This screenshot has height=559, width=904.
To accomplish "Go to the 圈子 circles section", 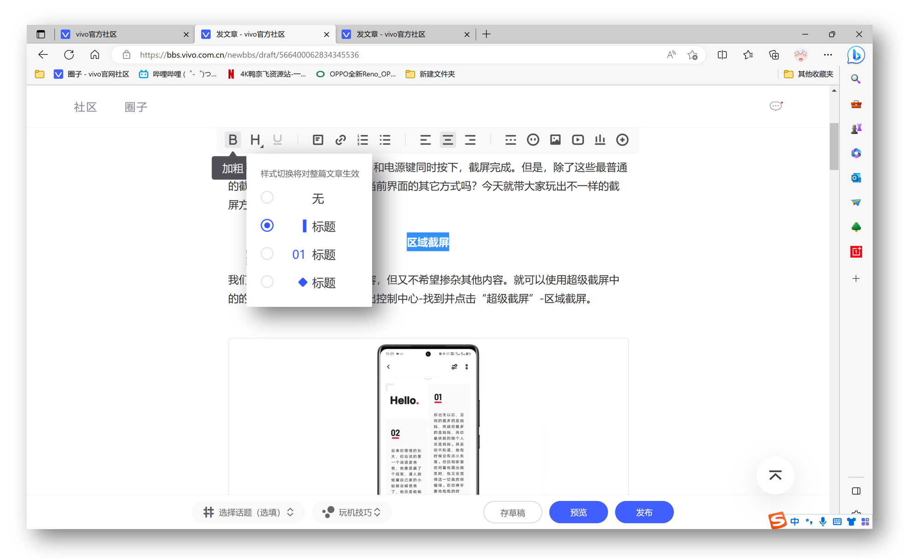I will [136, 107].
